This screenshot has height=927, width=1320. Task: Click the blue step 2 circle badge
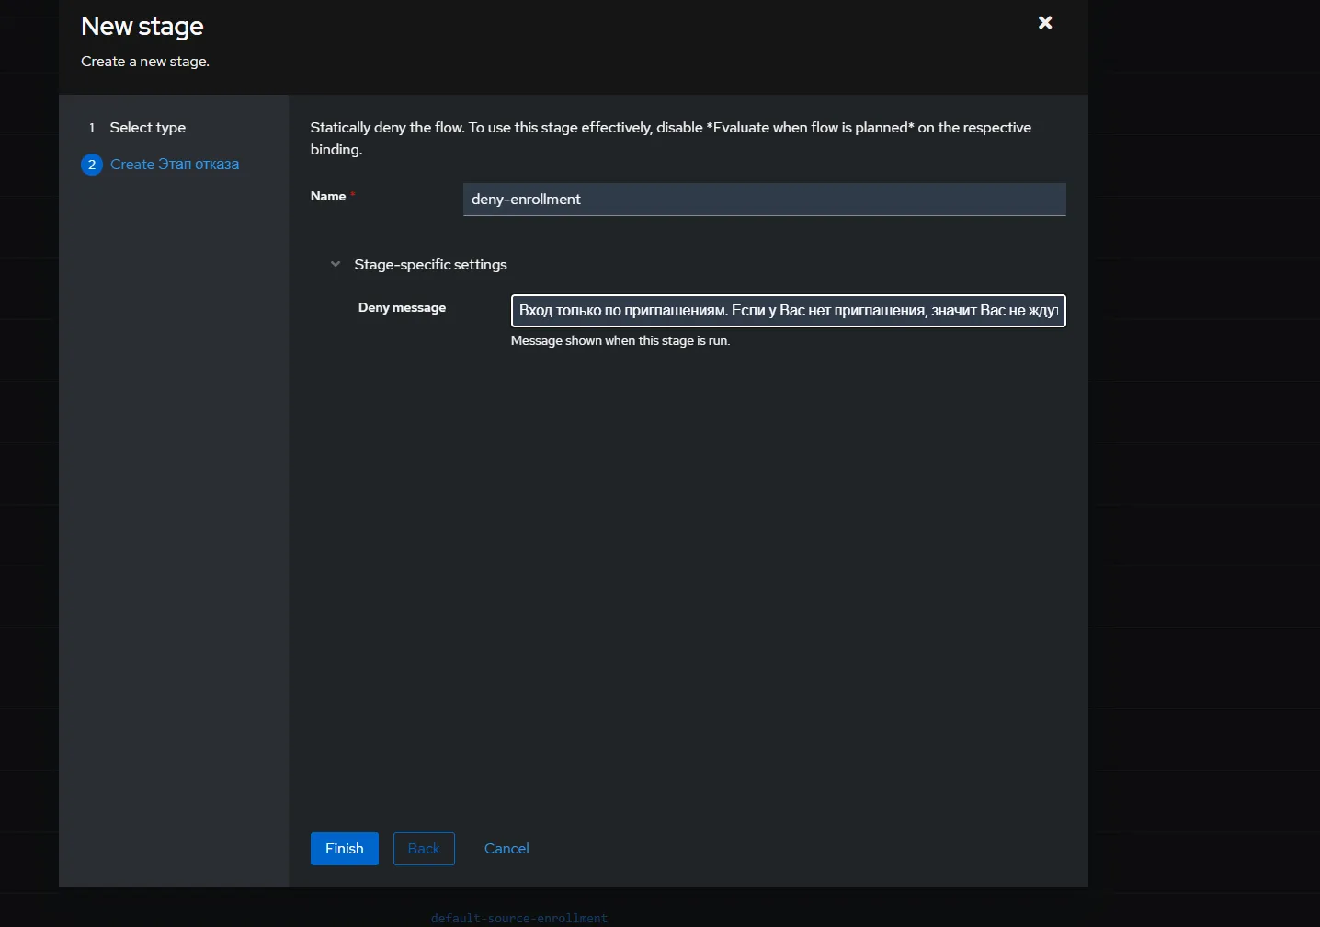92,165
